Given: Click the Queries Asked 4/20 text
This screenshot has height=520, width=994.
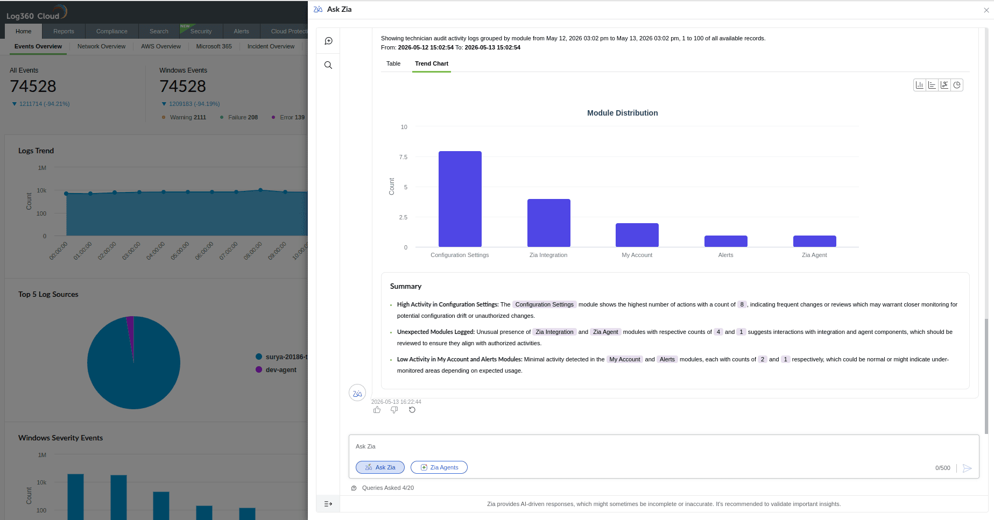Looking at the screenshot, I should (x=388, y=488).
